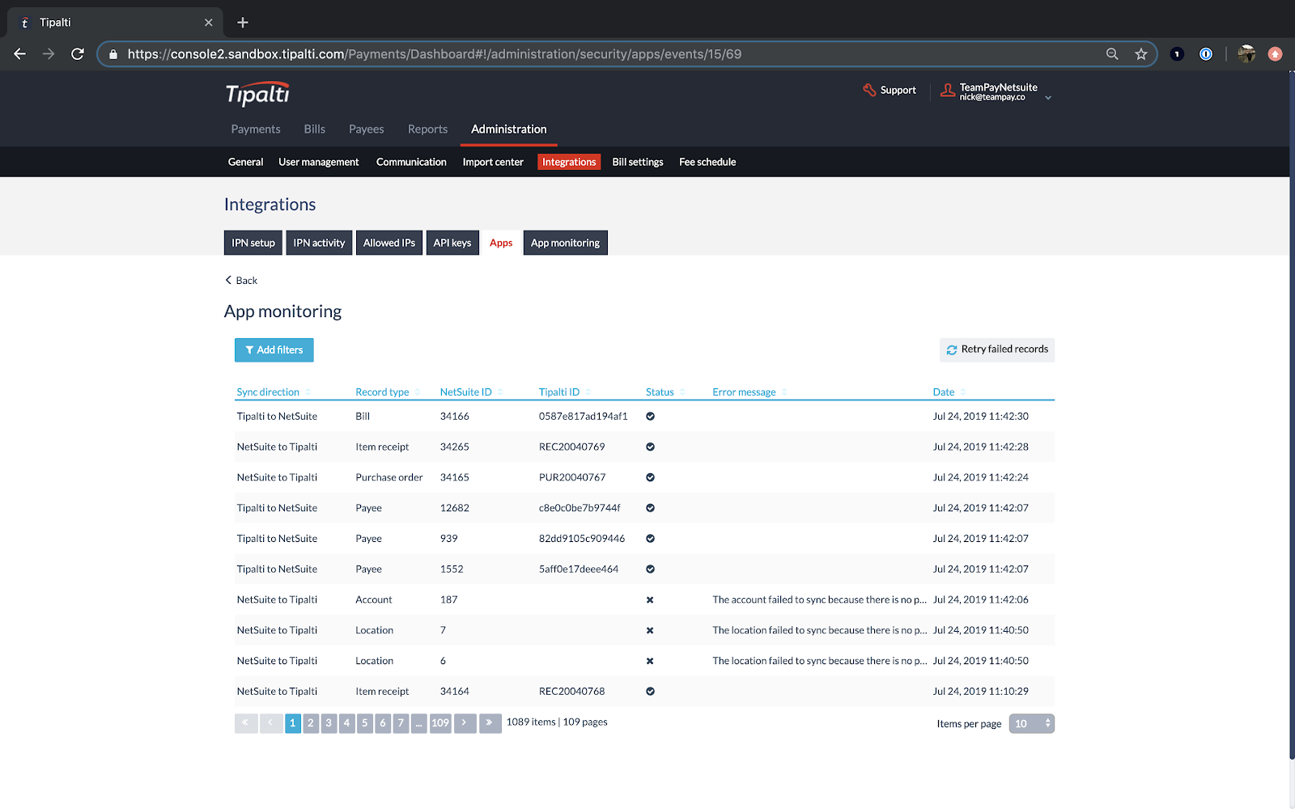This screenshot has width=1295, height=809.
Task: Go to last page of results
Action: [x=490, y=723]
